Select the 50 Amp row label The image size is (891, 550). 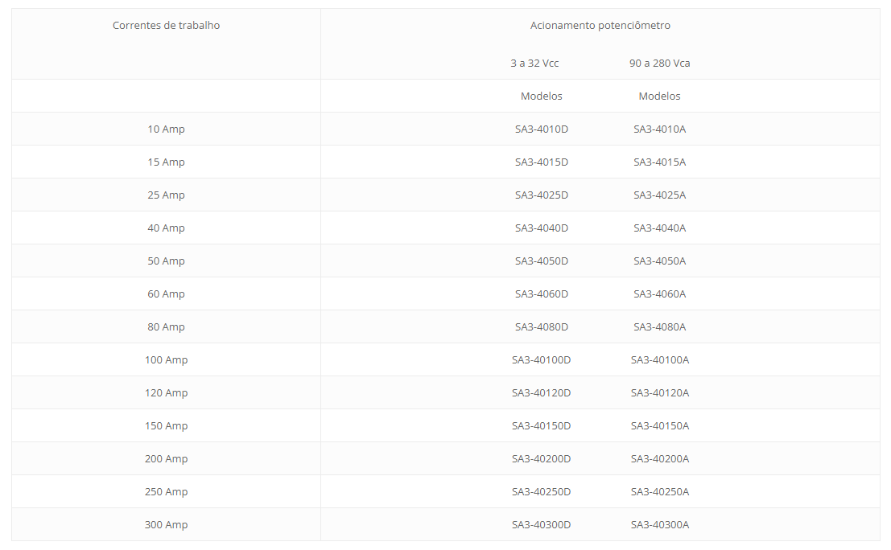click(166, 261)
